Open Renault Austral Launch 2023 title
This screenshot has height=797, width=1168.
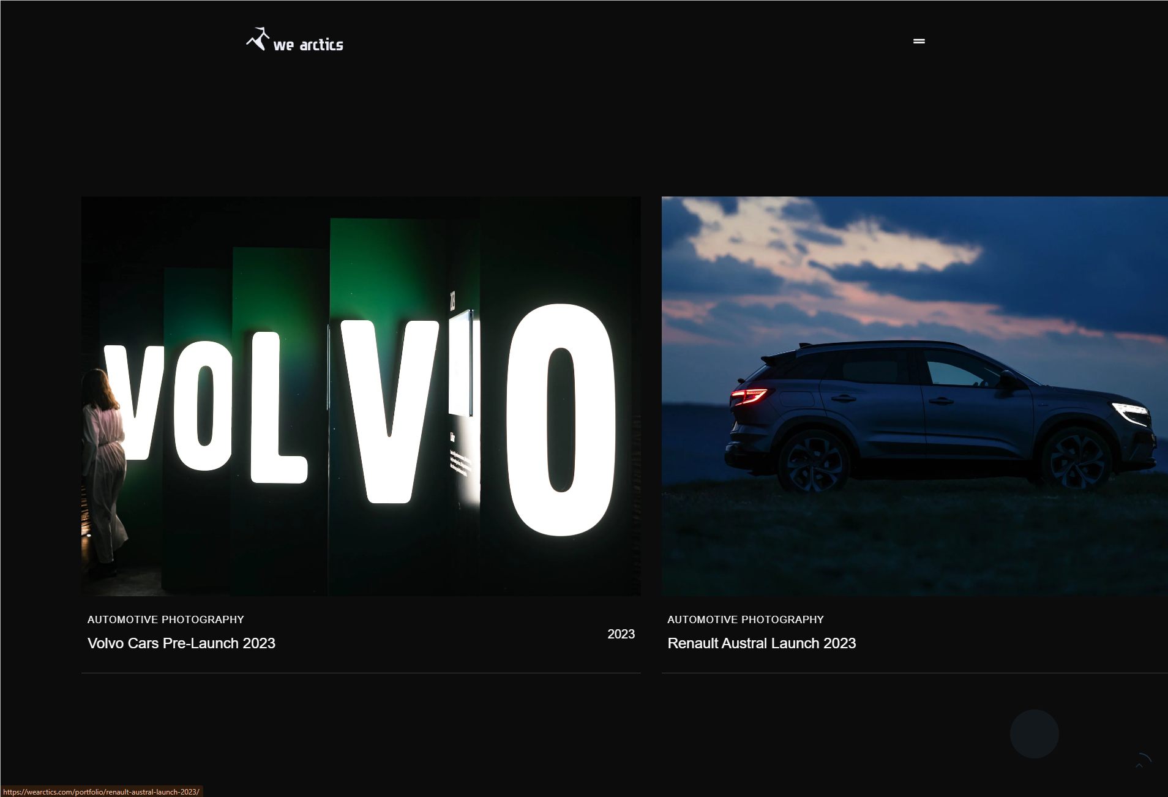pos(762,643)
